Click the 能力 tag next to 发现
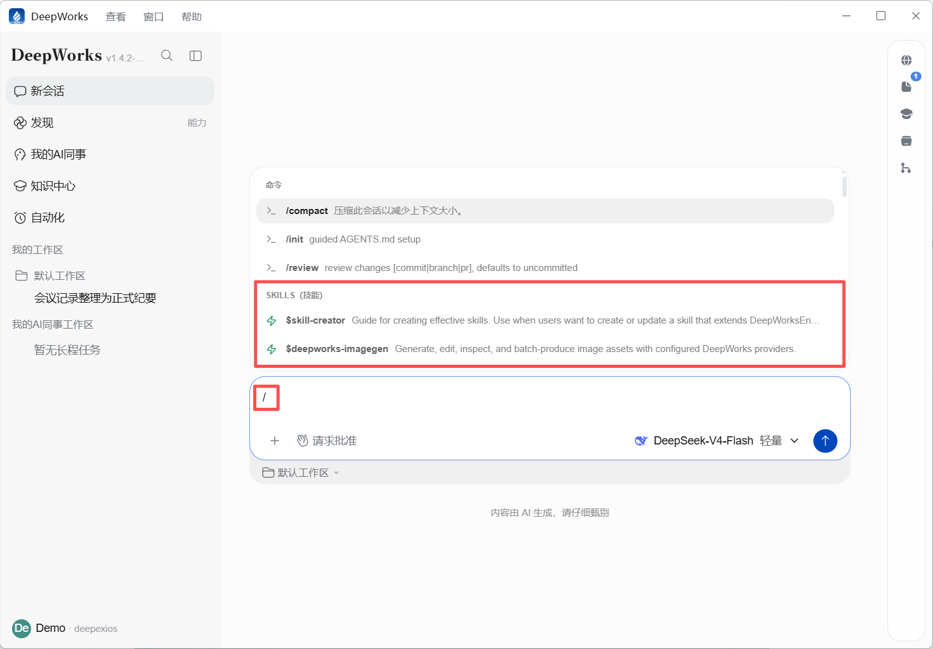 [x=197, y=123]
